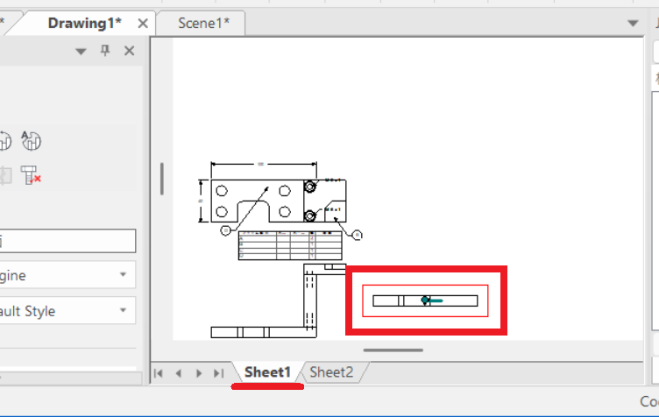This screenshot has width=659, height=417.
Task: Click the annotation view icon with letter A
Action: pyautogui.click(x=32, y=141)
